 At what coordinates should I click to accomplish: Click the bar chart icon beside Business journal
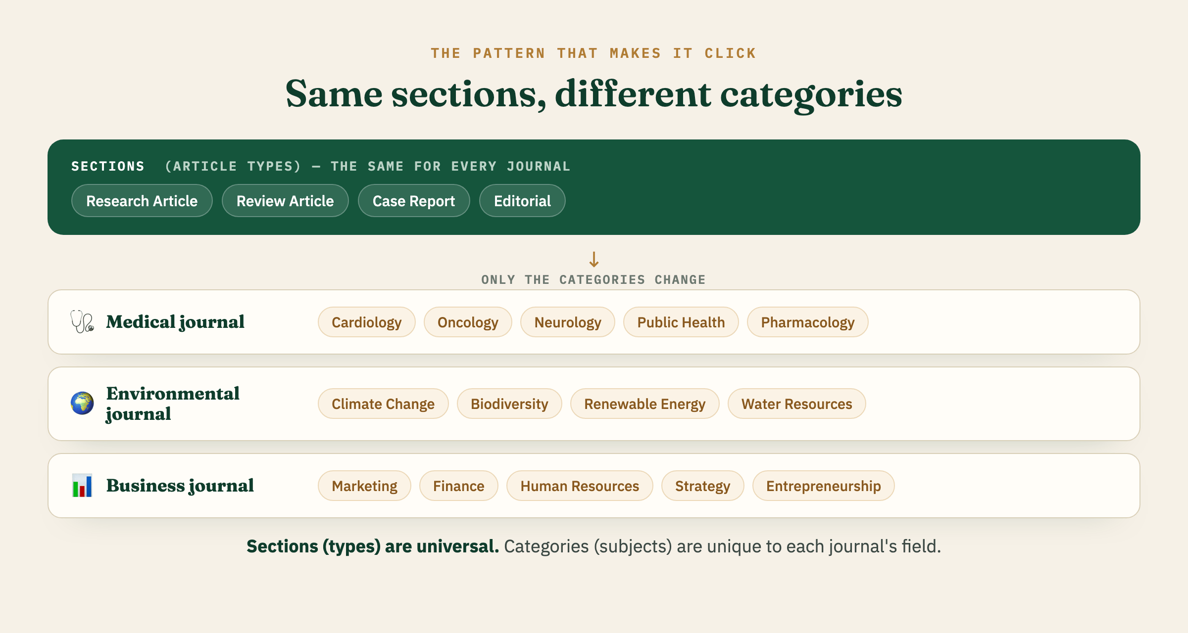pos(82,486)
